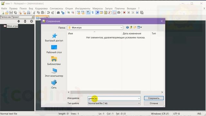The image size is (206, 116).
Task: Toggle the Document Map toolbar icon
Action: click(106, 13)
